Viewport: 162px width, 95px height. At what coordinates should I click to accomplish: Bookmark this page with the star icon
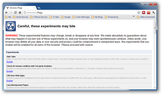139,13
